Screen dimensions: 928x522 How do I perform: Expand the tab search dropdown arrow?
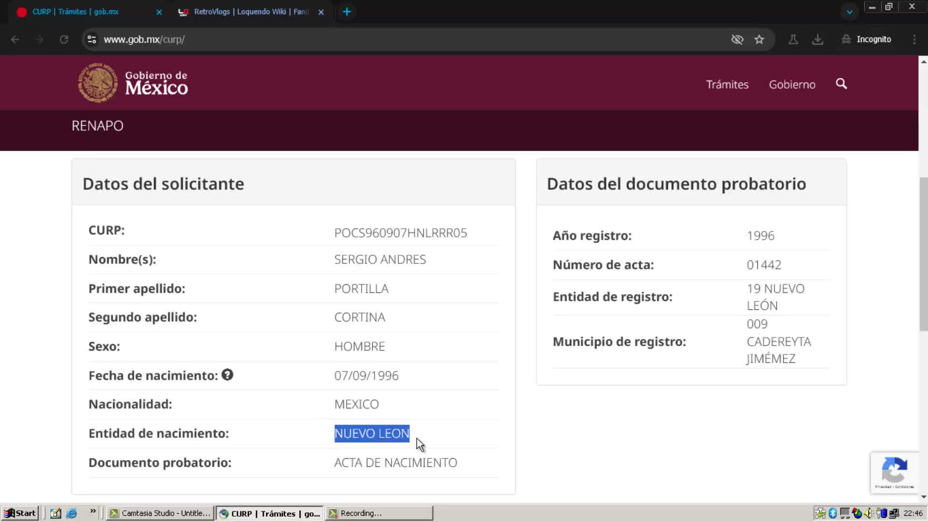point(849,12)
